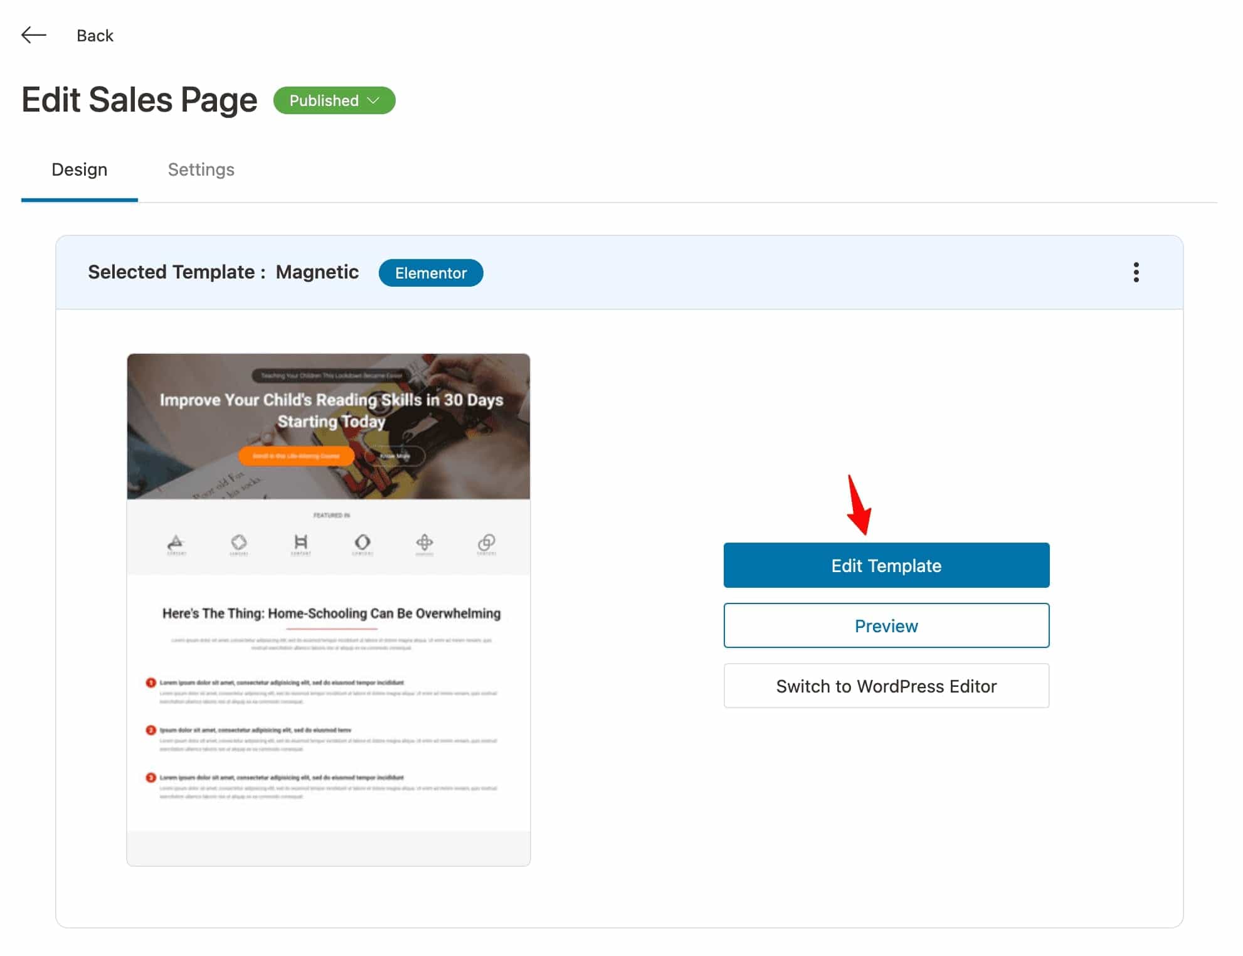Screen dimensions: 1243x956
Task: Click the ladder-shaped featured-in logo
Action: [x=301, y=543]
